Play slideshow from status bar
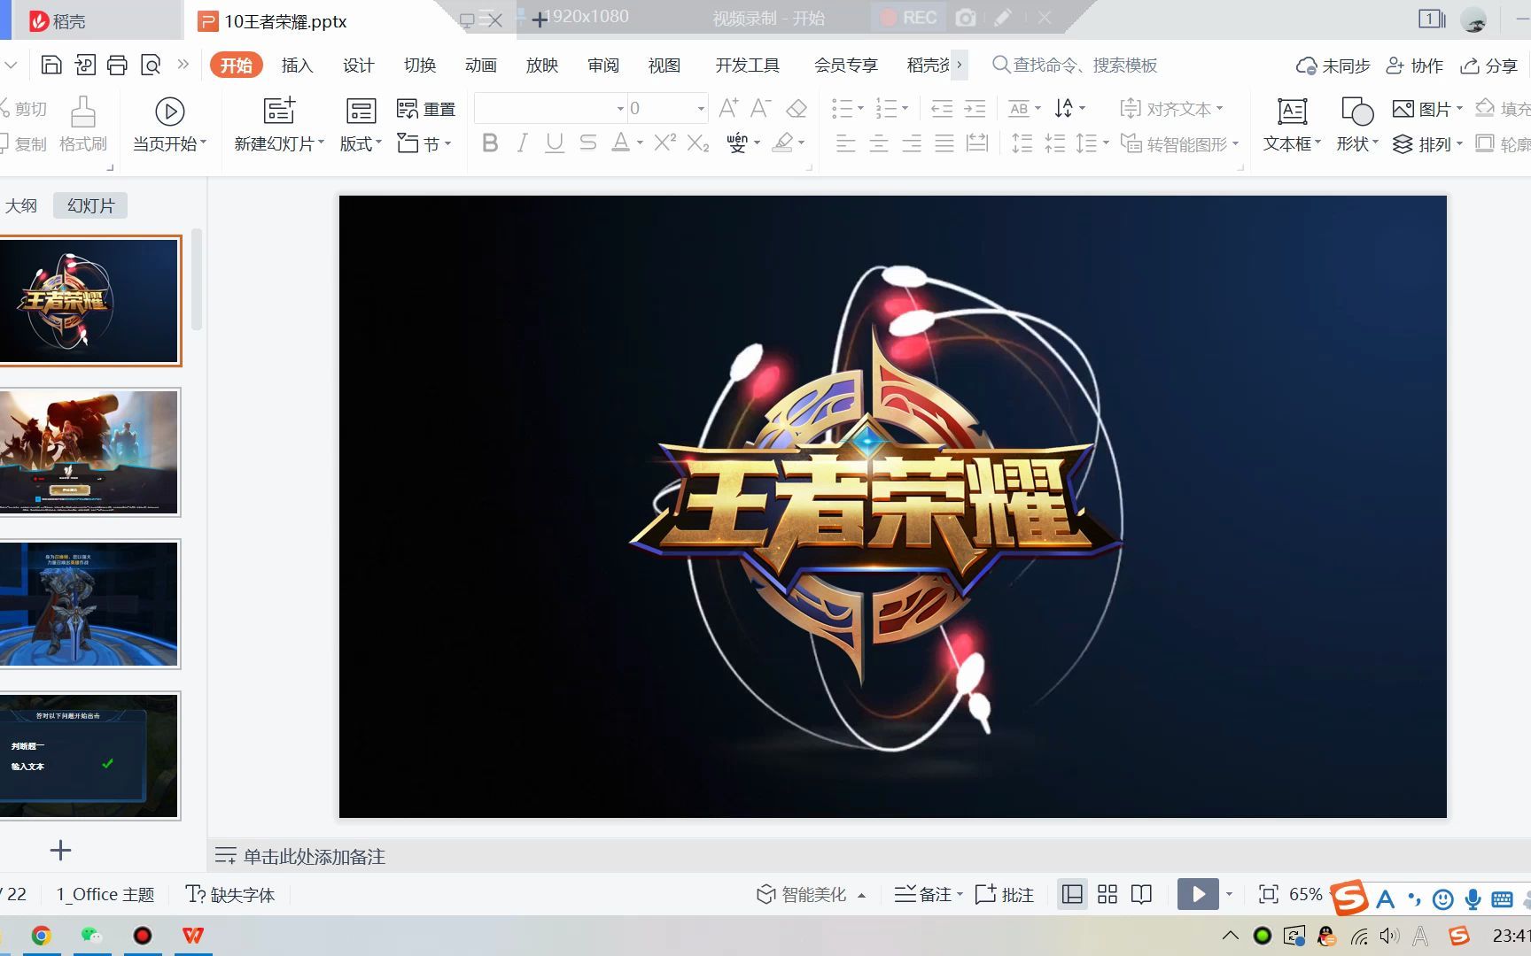The width and height of the screenshot is (1531, 956). (1198, 894)
